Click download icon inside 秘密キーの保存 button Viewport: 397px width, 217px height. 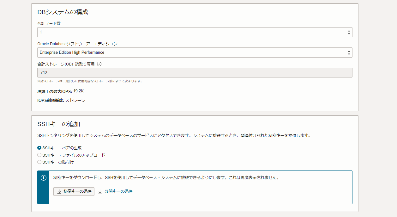coord(59,191)
